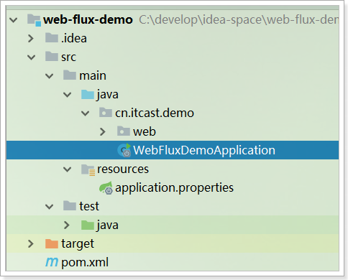Select the java label under test
This screenshot has height=280, width=348.
[108, 225]
